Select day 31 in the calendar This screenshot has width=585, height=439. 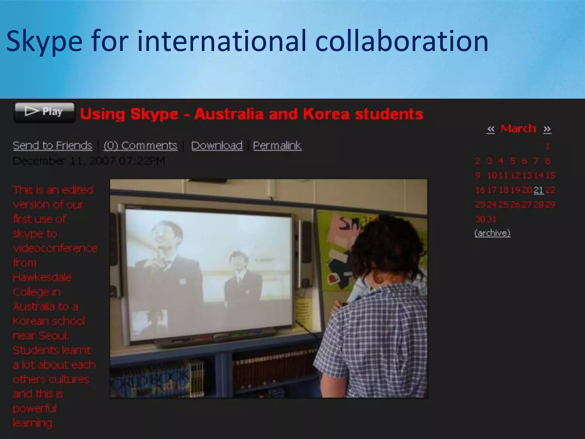(x=492, y=219)
